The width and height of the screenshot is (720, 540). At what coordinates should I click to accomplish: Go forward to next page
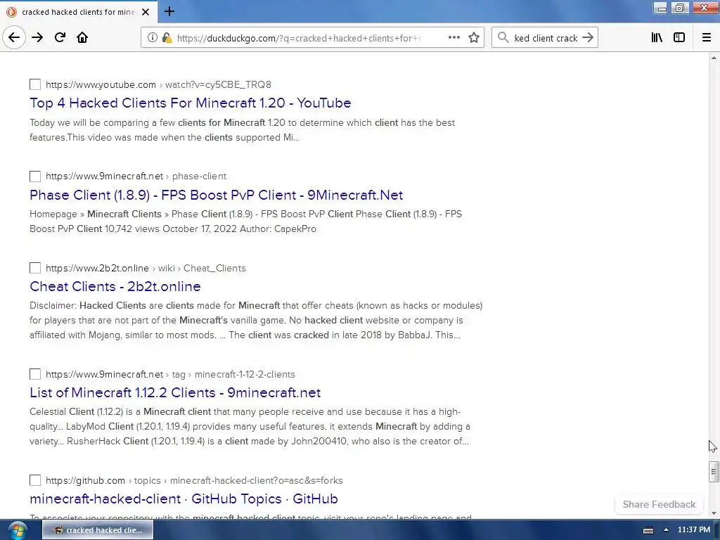tap(37, 38)
